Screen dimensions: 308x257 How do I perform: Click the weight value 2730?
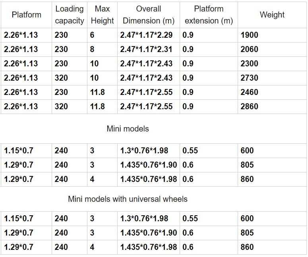[x=272, y=78]
